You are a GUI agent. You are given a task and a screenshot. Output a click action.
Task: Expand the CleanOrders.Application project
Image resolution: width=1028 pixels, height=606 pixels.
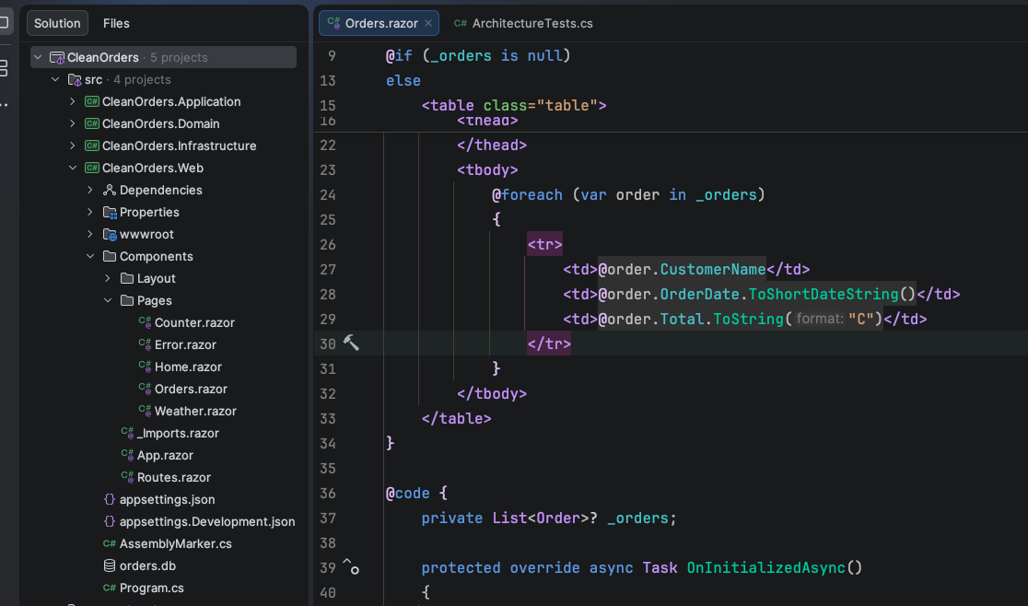73,101
